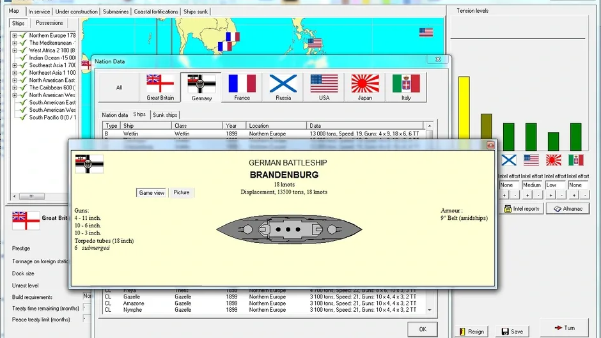601x338 pixels.
Task: Pick the USA flag nation button
Action: (x=324, y=88)
